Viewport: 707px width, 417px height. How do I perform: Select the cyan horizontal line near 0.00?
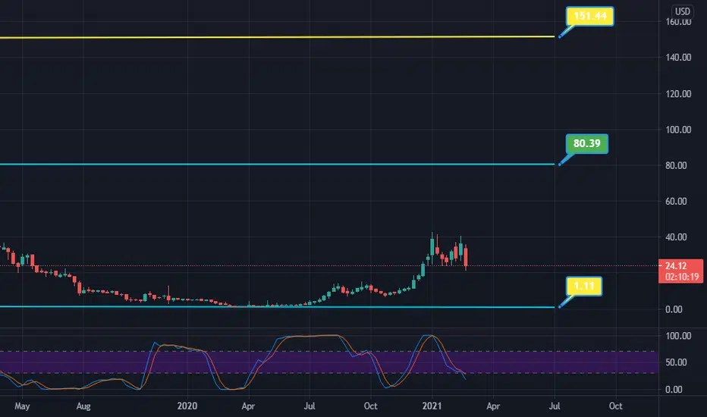point(278,307)
